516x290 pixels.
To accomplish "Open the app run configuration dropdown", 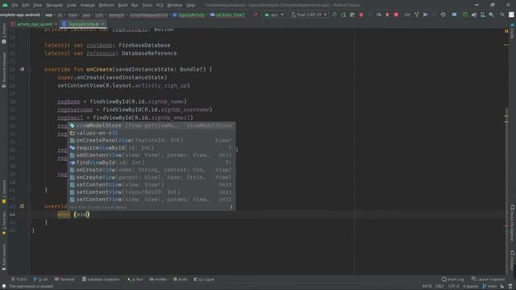I will (274, 14).
